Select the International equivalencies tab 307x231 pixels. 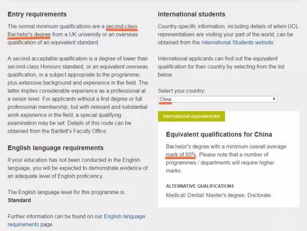(191, 116)
